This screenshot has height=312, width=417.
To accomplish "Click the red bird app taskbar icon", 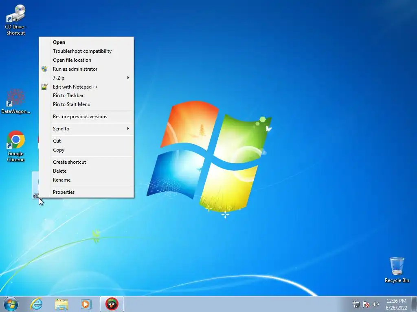I will pos(112,304).
